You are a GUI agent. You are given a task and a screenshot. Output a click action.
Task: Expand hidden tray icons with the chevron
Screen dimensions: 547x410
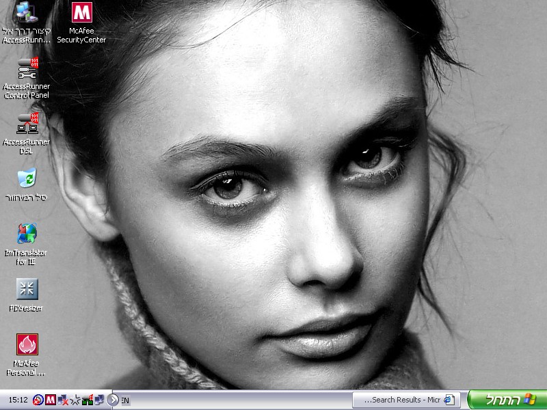113,400
